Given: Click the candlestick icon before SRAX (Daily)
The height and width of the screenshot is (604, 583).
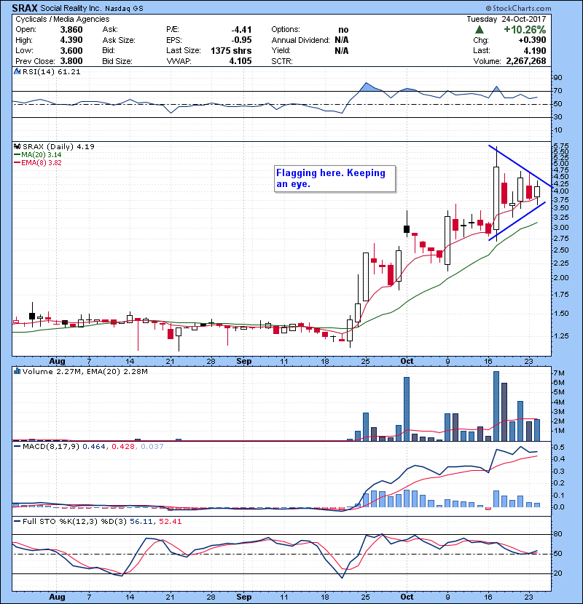Looking at the screenshot, I should pos(17,146).
